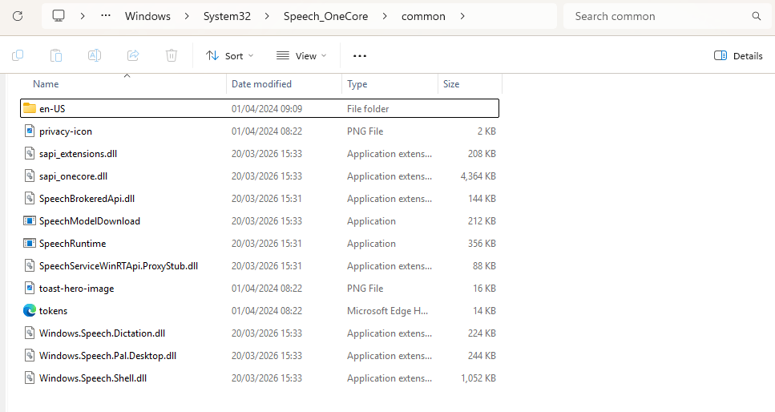Open the Sort dropdown menu
Image resolution: width=775 pixels, height=412 pixels.
[229, 55]
